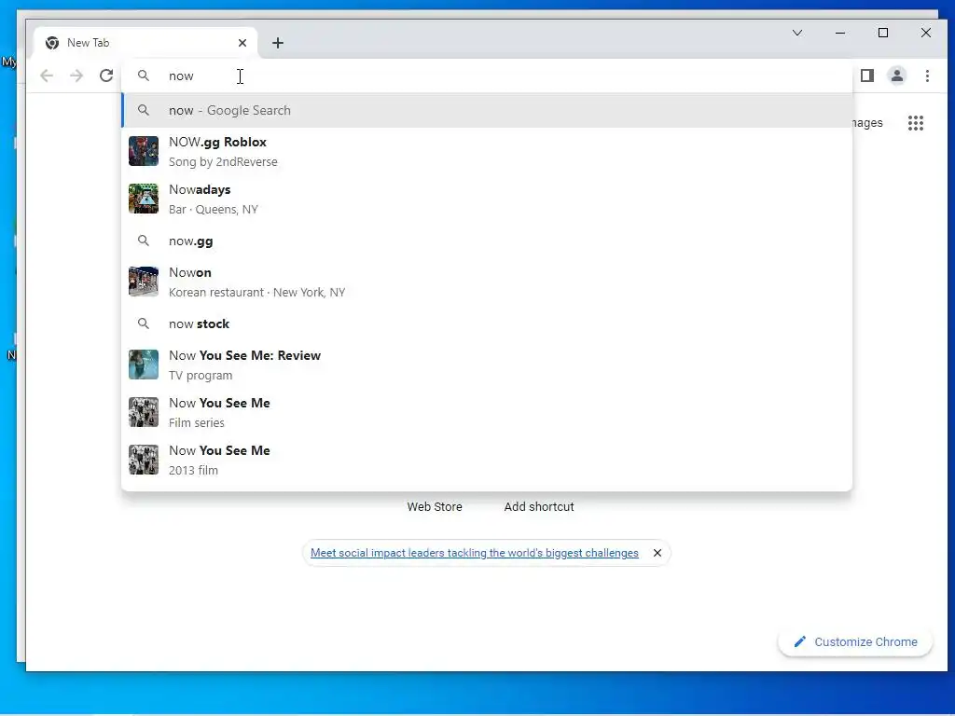The width and height of the screenshot is (955, 716).
Task: Choose 'now stock' suggestion text
Action: (200, 324)
